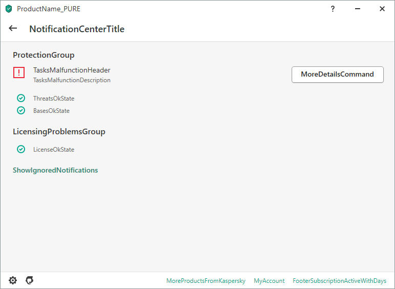Open the ShowIgnoredNotifications link

[55, 170]
